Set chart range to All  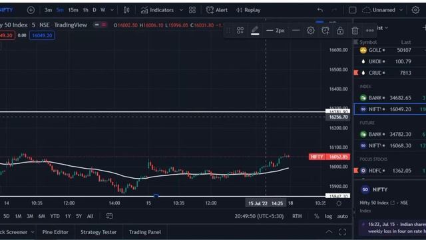click(x=91, y=216)
